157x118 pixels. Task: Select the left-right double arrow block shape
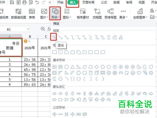[x=78, y=94]
